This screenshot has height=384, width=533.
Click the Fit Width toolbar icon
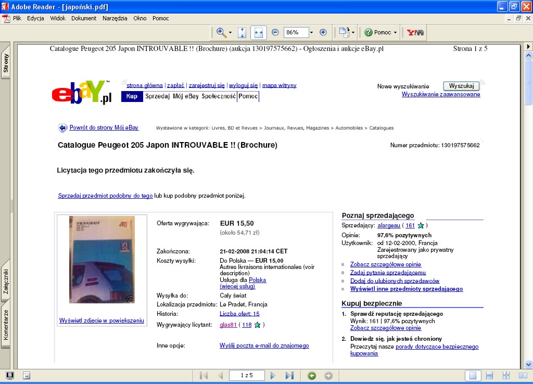pyautogui.click(x=258, y=32)
